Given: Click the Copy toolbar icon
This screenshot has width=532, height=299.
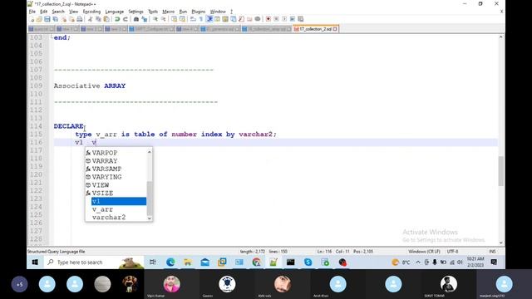Looking at the screenshot, I should tap(98, 19).
